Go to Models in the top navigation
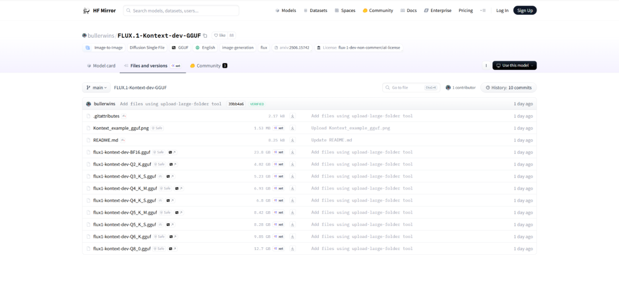The width and height of the screenshot is (619, 297). tap(286, 11)
